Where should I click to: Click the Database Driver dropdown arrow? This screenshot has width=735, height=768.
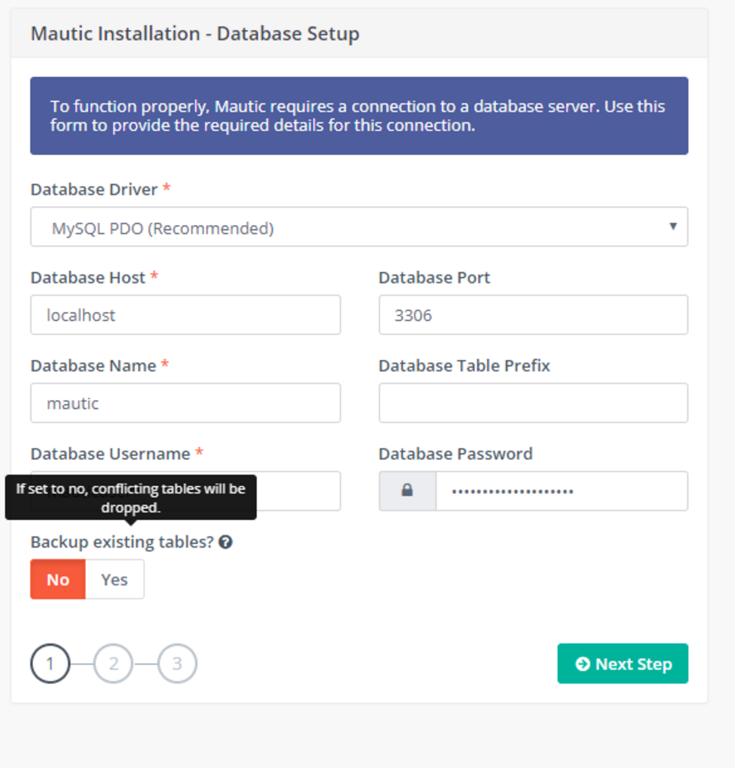pyautogui.click(x=673, y=226)
